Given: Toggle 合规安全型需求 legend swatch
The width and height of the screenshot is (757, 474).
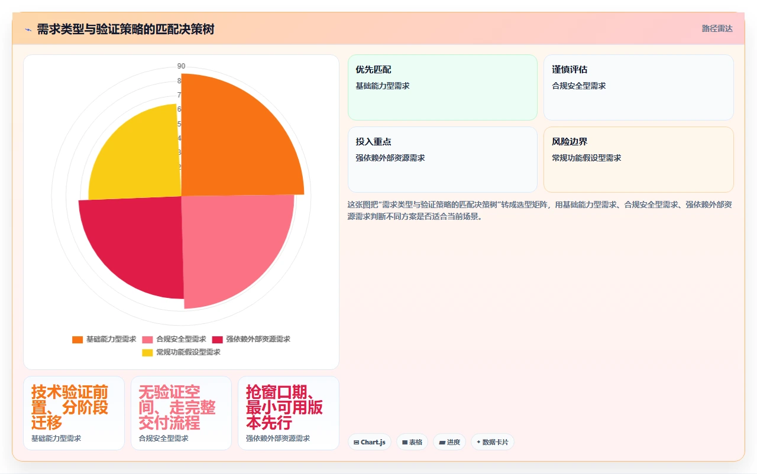Looking at the screenshot, I should click(x=147, y=339).
